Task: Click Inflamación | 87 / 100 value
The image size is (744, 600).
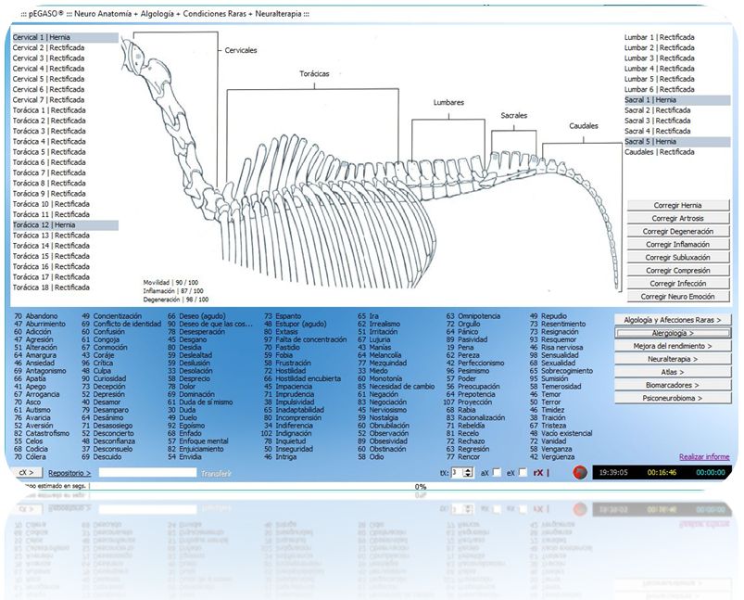Action: [173, 291]
